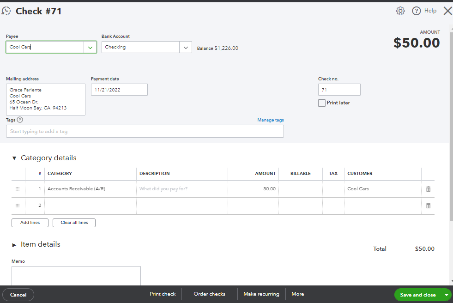This screenshot has height=303, width=453.
Task: Delete line 1 with trash icon
Action: point(428,189)
